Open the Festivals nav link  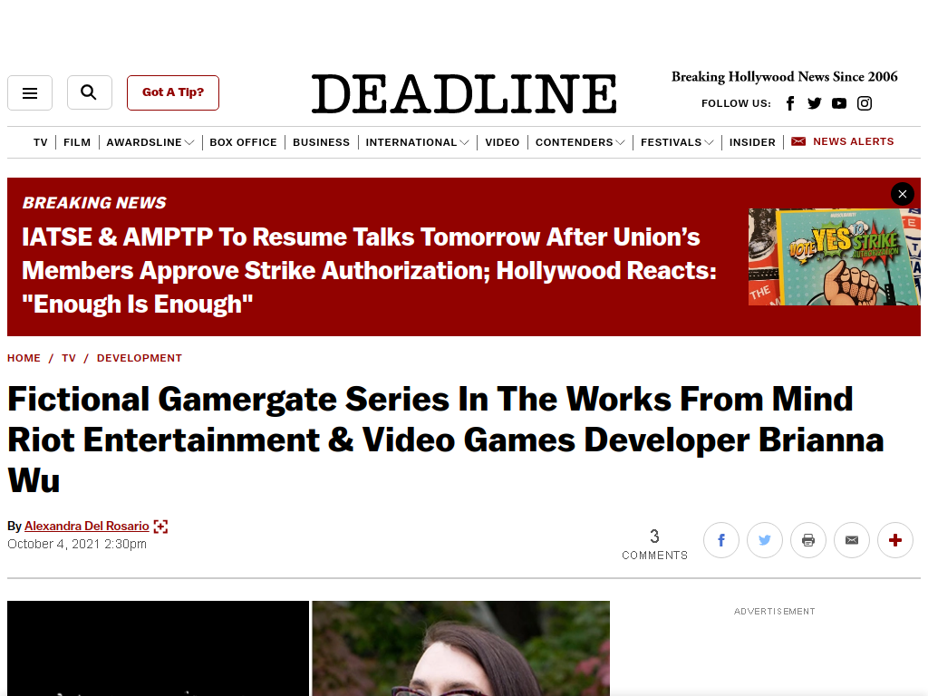click(672, 142)
